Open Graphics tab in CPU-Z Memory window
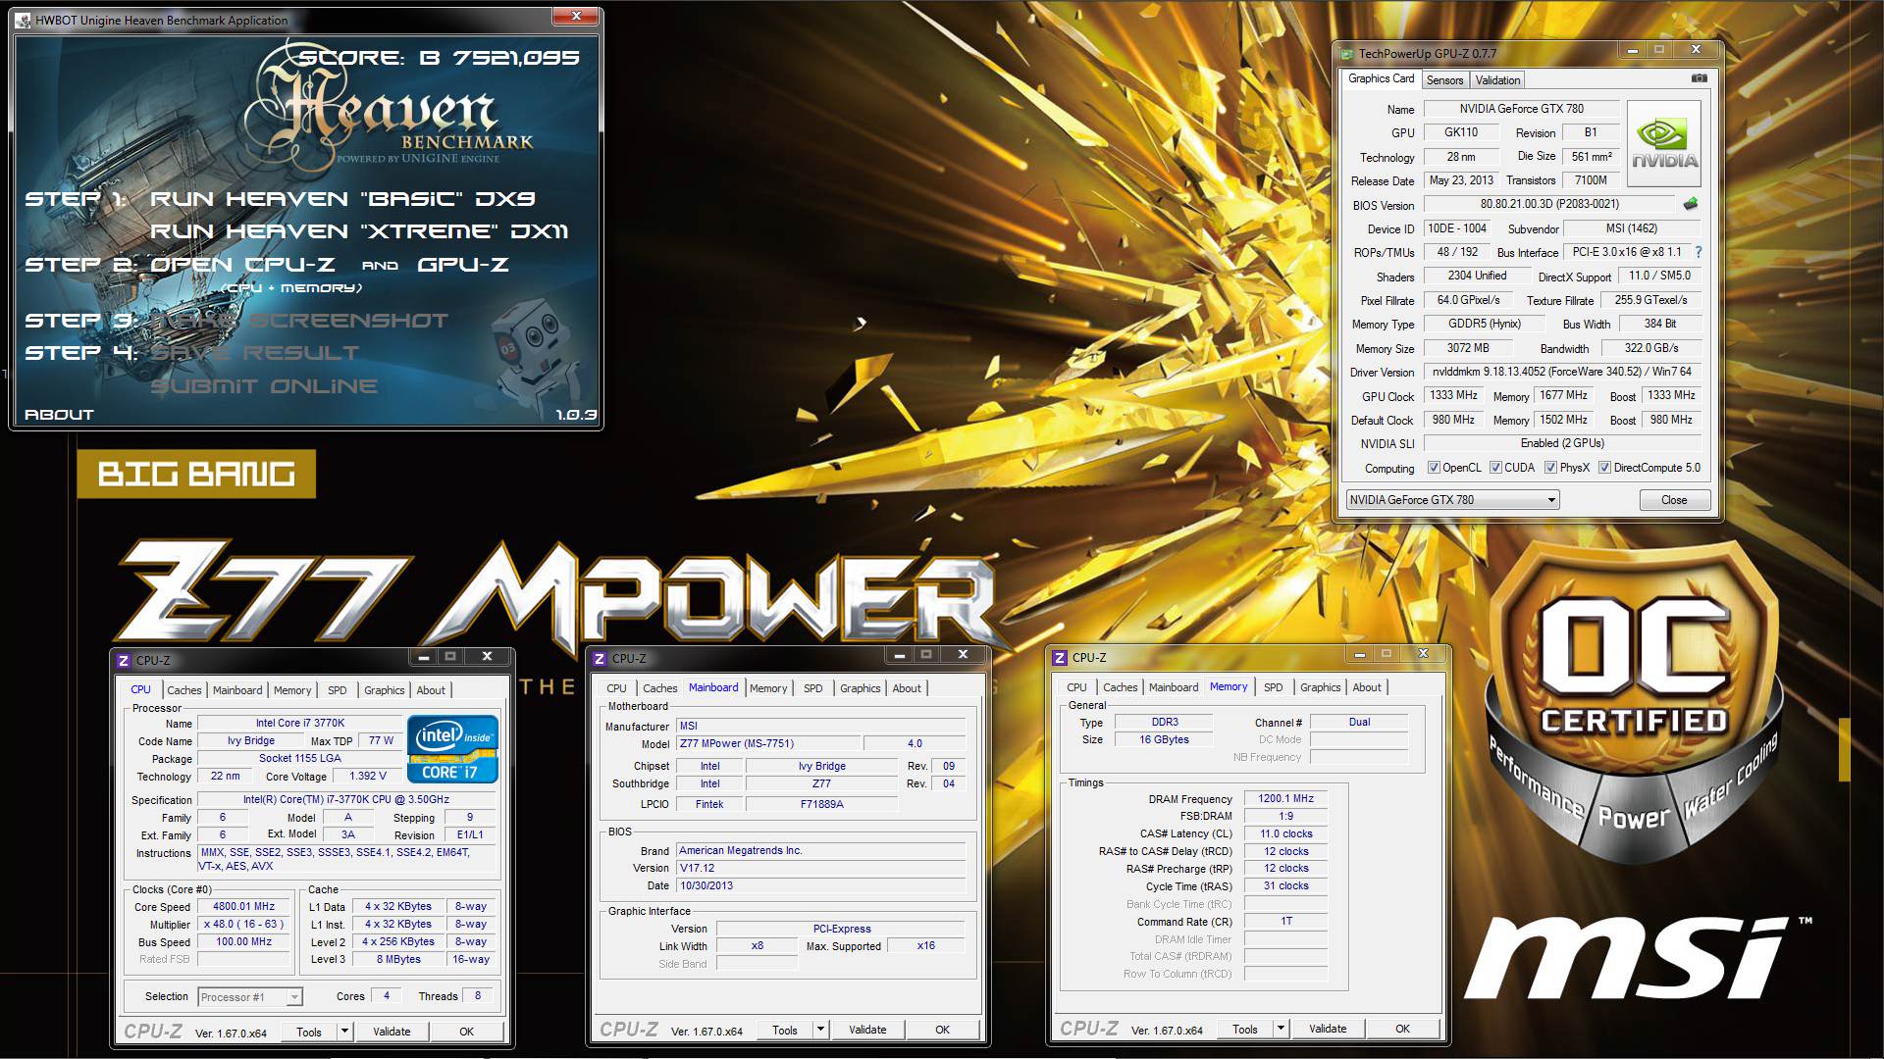Viewport: 1884px width, 1059px height. [1320, 687]
